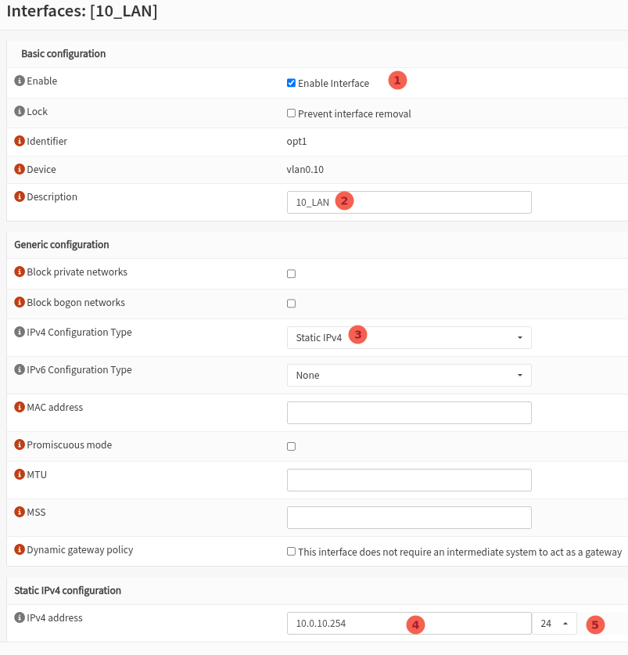Click the info icon beside Enable
The height and width of the screenshot is (655, 628).
pos(19,81)
